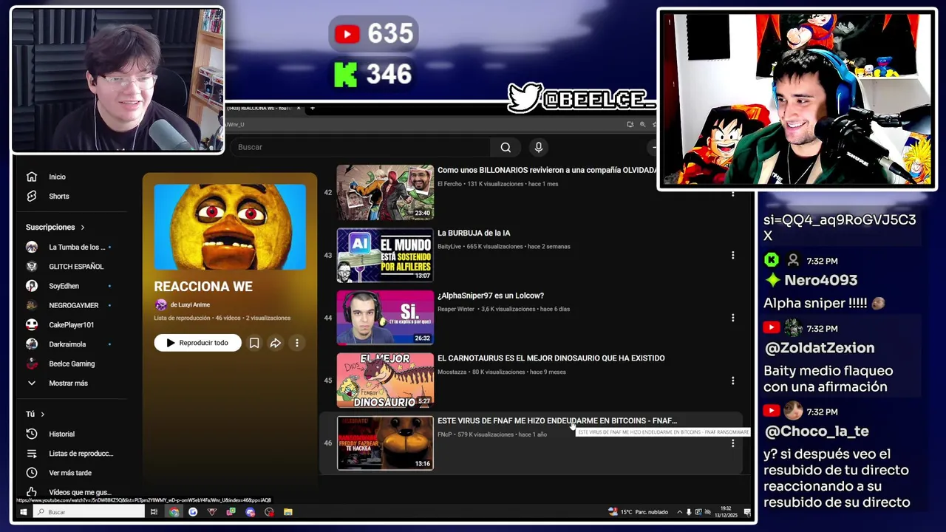Share the REACCIONA WE playlist
The width and height of the screenshot is (946, 532).
click(x=275, y=343)
